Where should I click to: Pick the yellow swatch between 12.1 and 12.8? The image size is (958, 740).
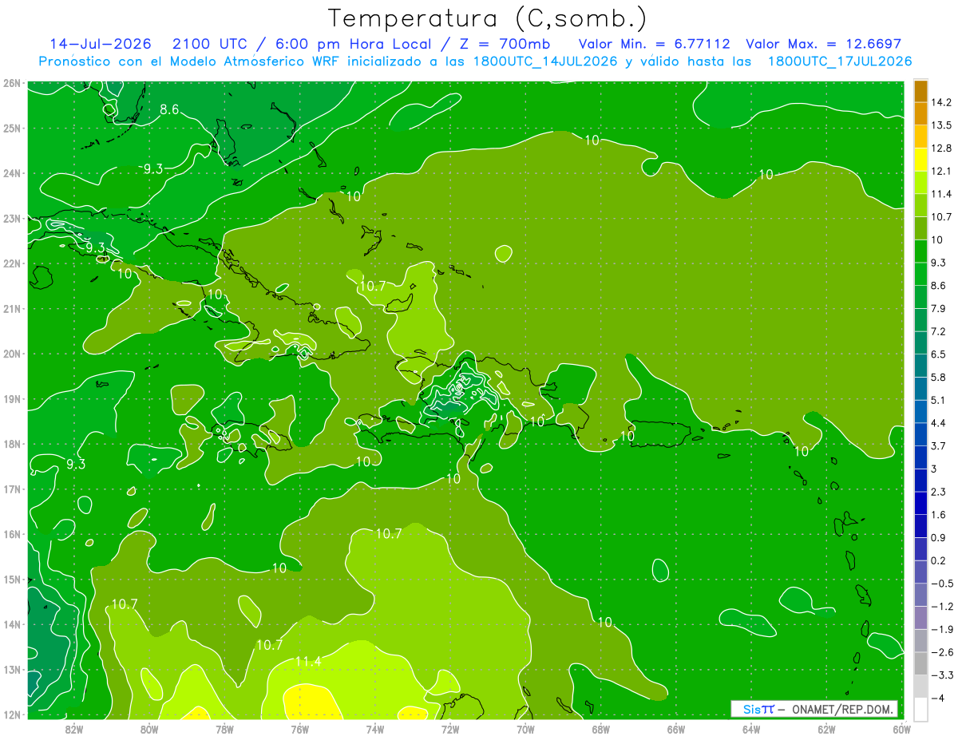[x=920, y=160]
